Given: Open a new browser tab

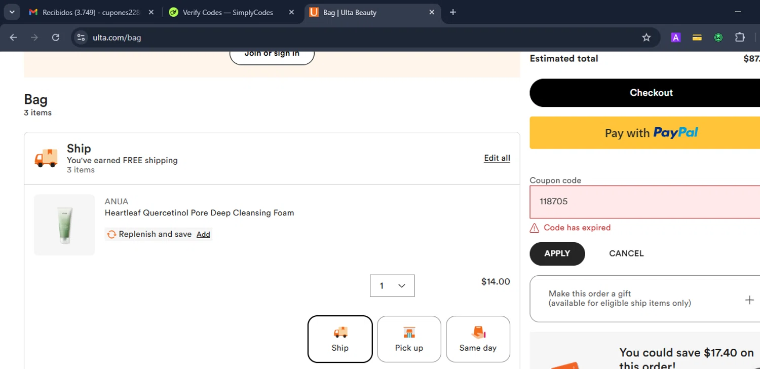Looking at the screenshot, I should pos(453,12).
